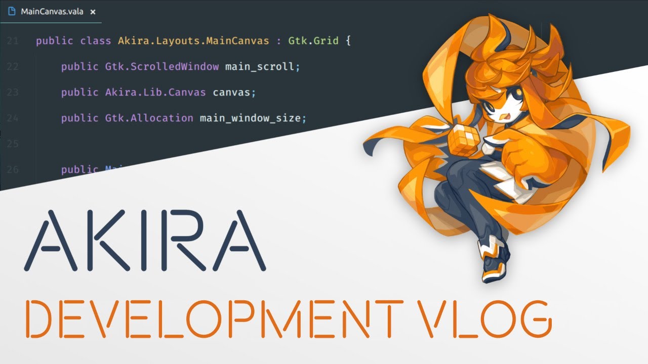
Task: Click the text "main_window_size"
Action: (x=251, y=118)
